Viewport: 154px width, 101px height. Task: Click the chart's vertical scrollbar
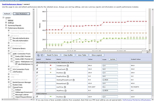pyautogui.click(x=149, y=29)
